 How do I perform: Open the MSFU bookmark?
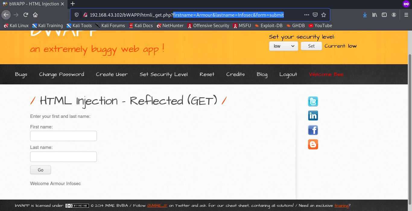point(242,26)
